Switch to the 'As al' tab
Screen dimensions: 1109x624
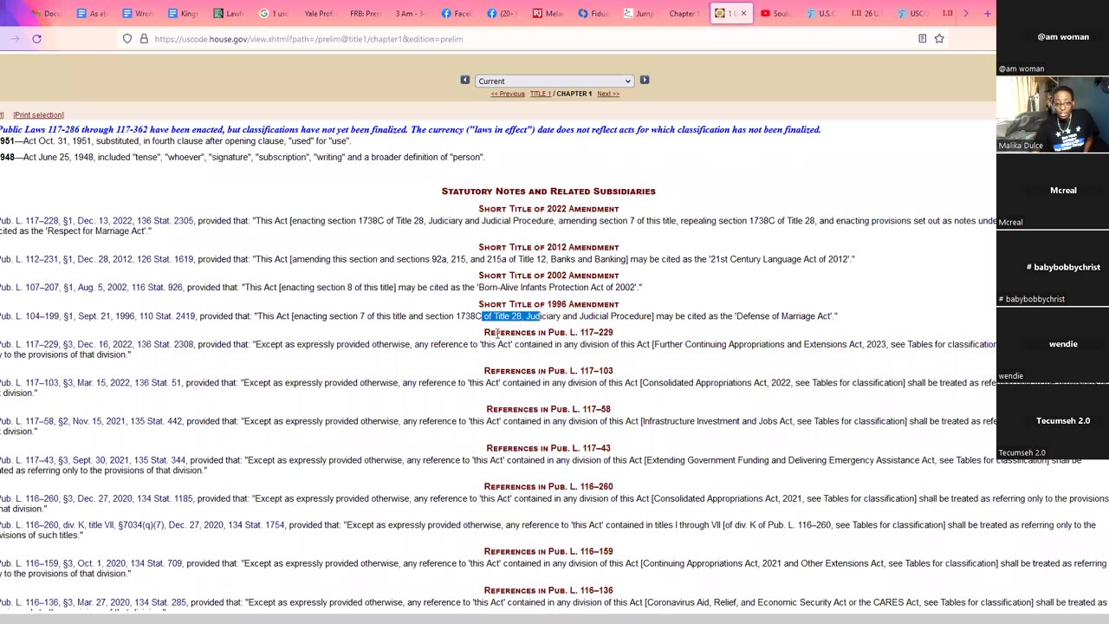(x=91, y=13)
